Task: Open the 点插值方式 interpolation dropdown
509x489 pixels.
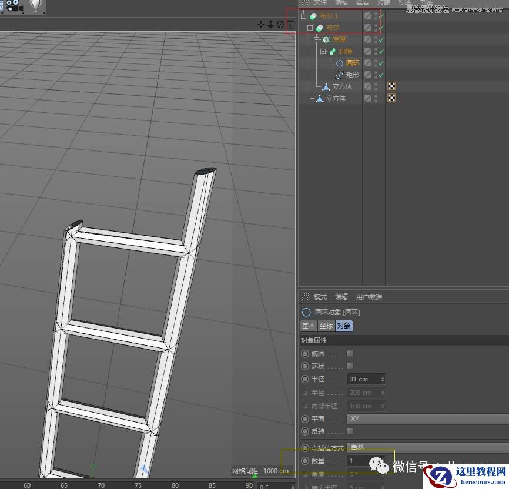Action: pyautogui.click(x=366, y=447)
